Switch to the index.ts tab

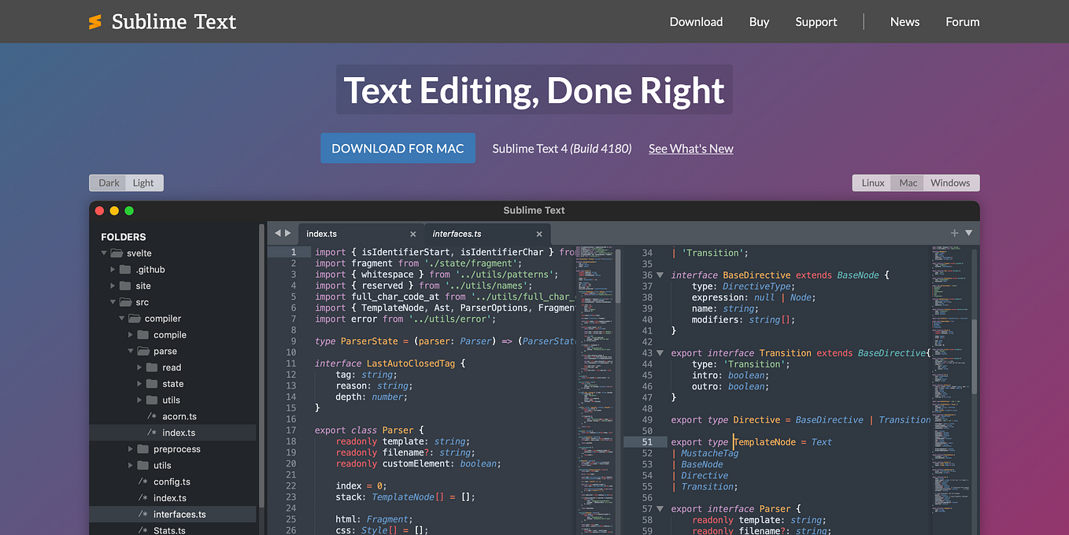tap(322, 233)
